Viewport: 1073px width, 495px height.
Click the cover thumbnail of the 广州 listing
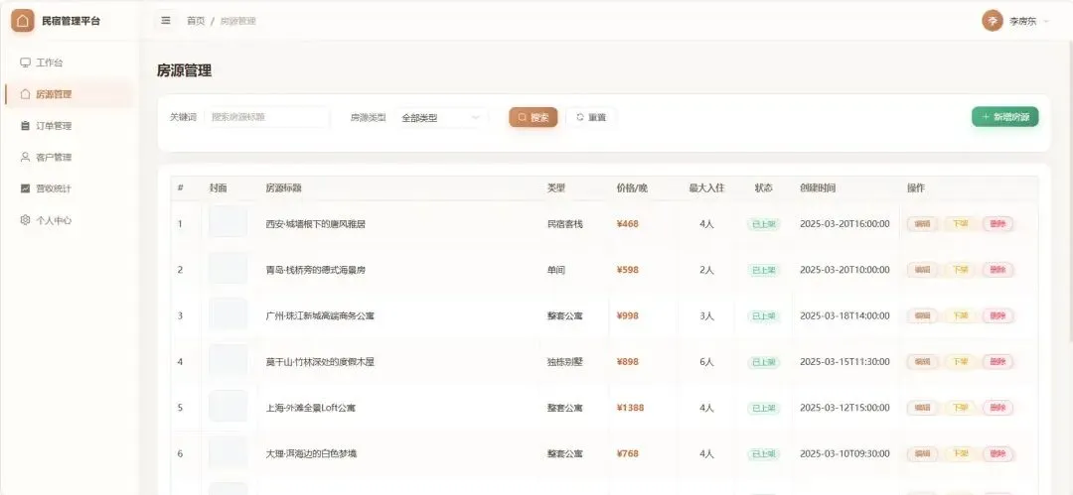(228, 313)
